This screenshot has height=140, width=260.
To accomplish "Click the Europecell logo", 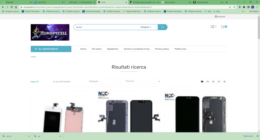I will [50, 32].
